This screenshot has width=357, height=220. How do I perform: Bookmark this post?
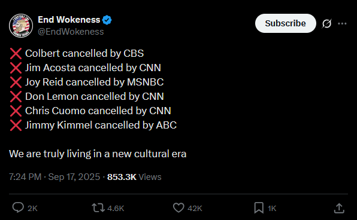tap(259, 207)
